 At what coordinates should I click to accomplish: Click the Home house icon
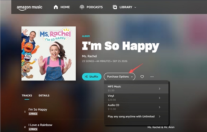[x=56, y=7]
